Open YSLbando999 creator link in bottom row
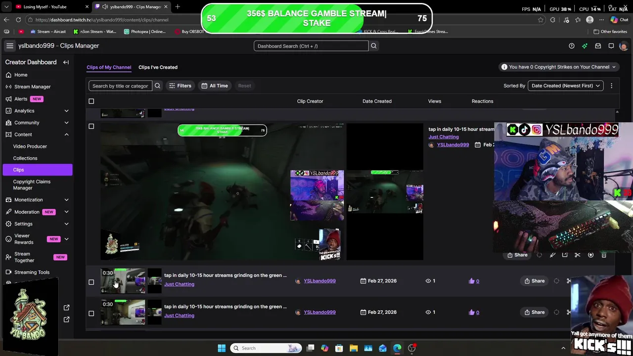 (x=319, y=312)
